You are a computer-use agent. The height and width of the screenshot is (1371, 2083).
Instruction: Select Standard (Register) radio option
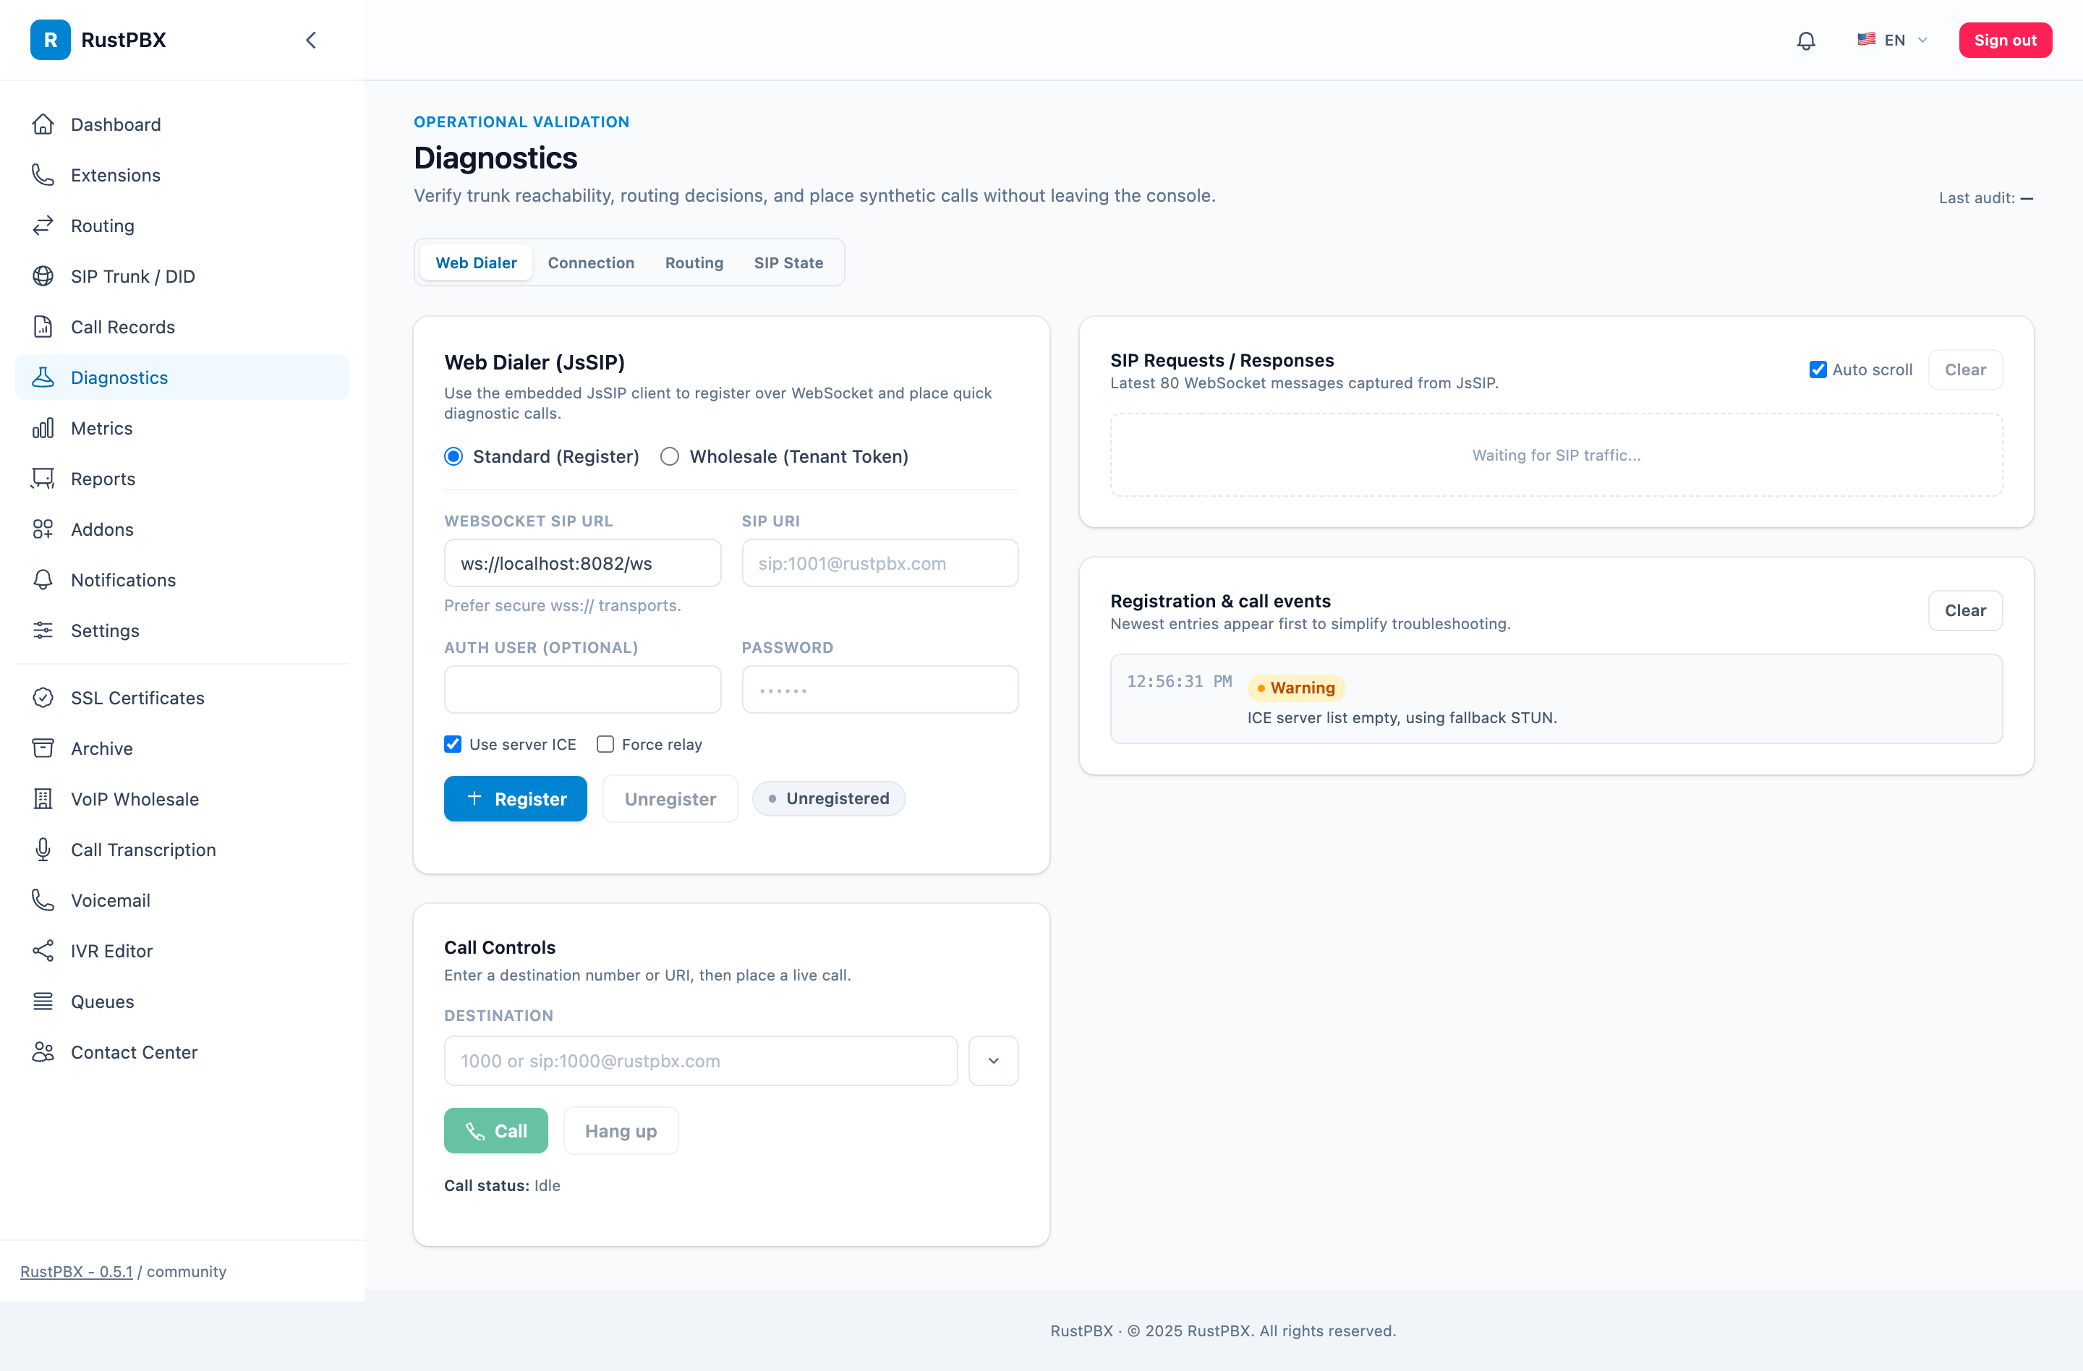[x=453, y=457]
